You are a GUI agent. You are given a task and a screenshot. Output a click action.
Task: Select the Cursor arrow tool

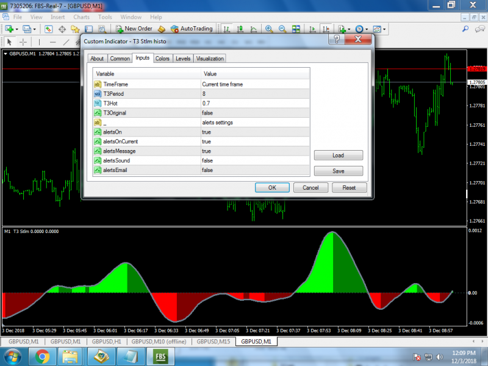[x=9, y=41]
